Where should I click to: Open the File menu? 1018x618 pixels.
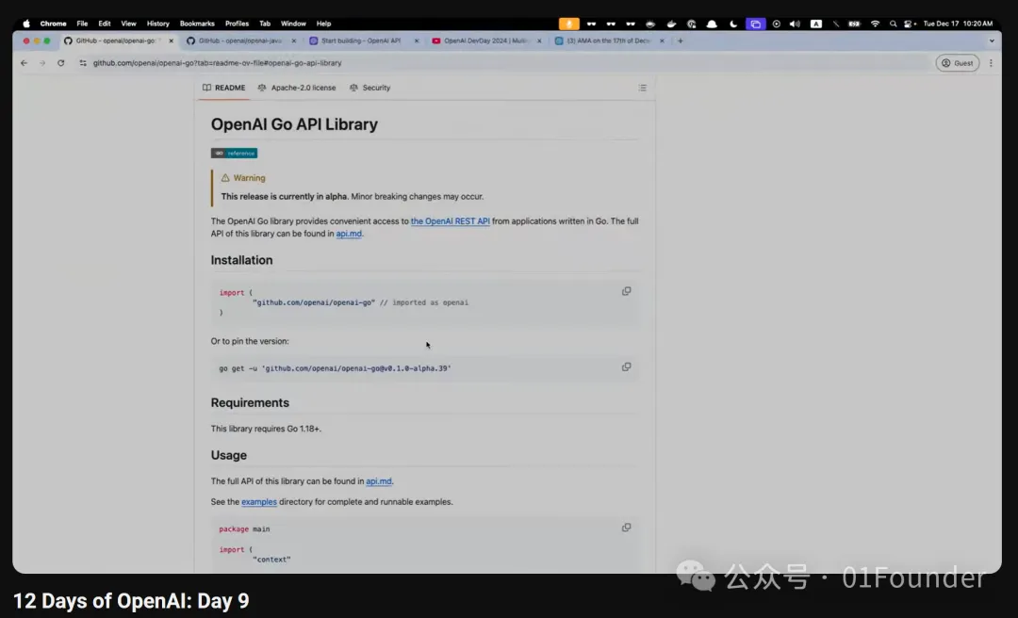pos(82,24)
